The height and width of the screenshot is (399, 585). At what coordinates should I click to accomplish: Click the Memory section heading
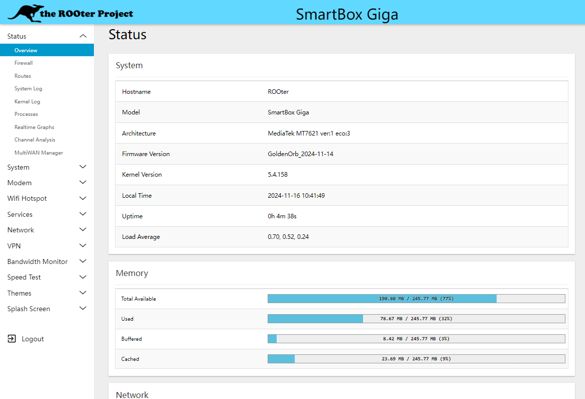click(132, 274)
